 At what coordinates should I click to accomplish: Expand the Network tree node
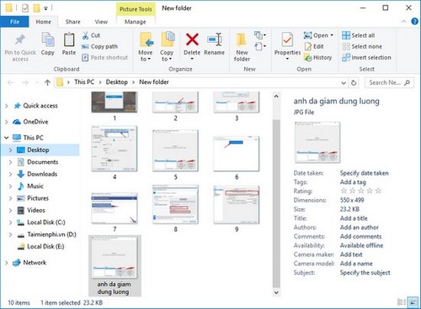click(x=7, y=263)
